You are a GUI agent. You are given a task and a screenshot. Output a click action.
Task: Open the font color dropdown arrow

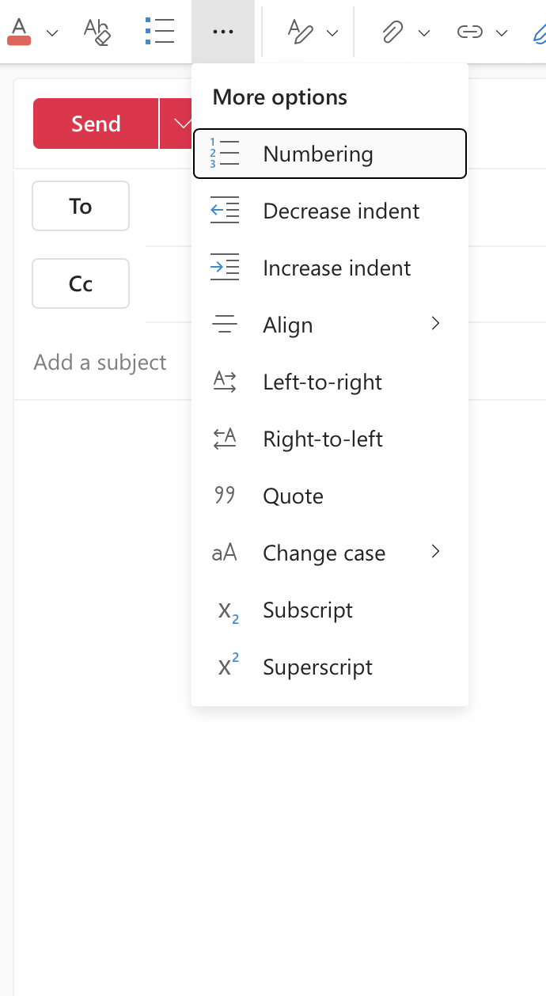[x=52, y=32]
